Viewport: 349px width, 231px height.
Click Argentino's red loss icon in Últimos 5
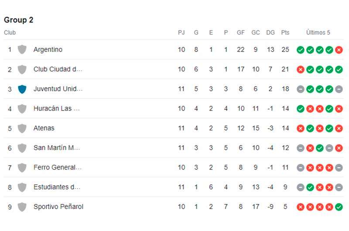[x=339, y=50]
